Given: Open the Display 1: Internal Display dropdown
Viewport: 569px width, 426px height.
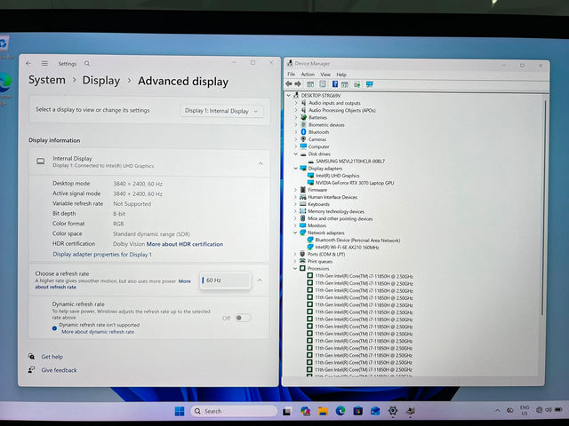Looking at the screenshot, I should pyautogui.click(x=221, y=111).
